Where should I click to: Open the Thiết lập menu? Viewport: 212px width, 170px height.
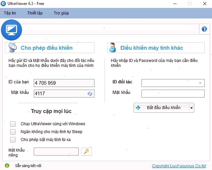point(35,13)
